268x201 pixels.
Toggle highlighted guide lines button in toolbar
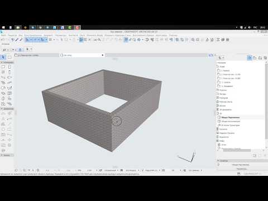point(81,40)
